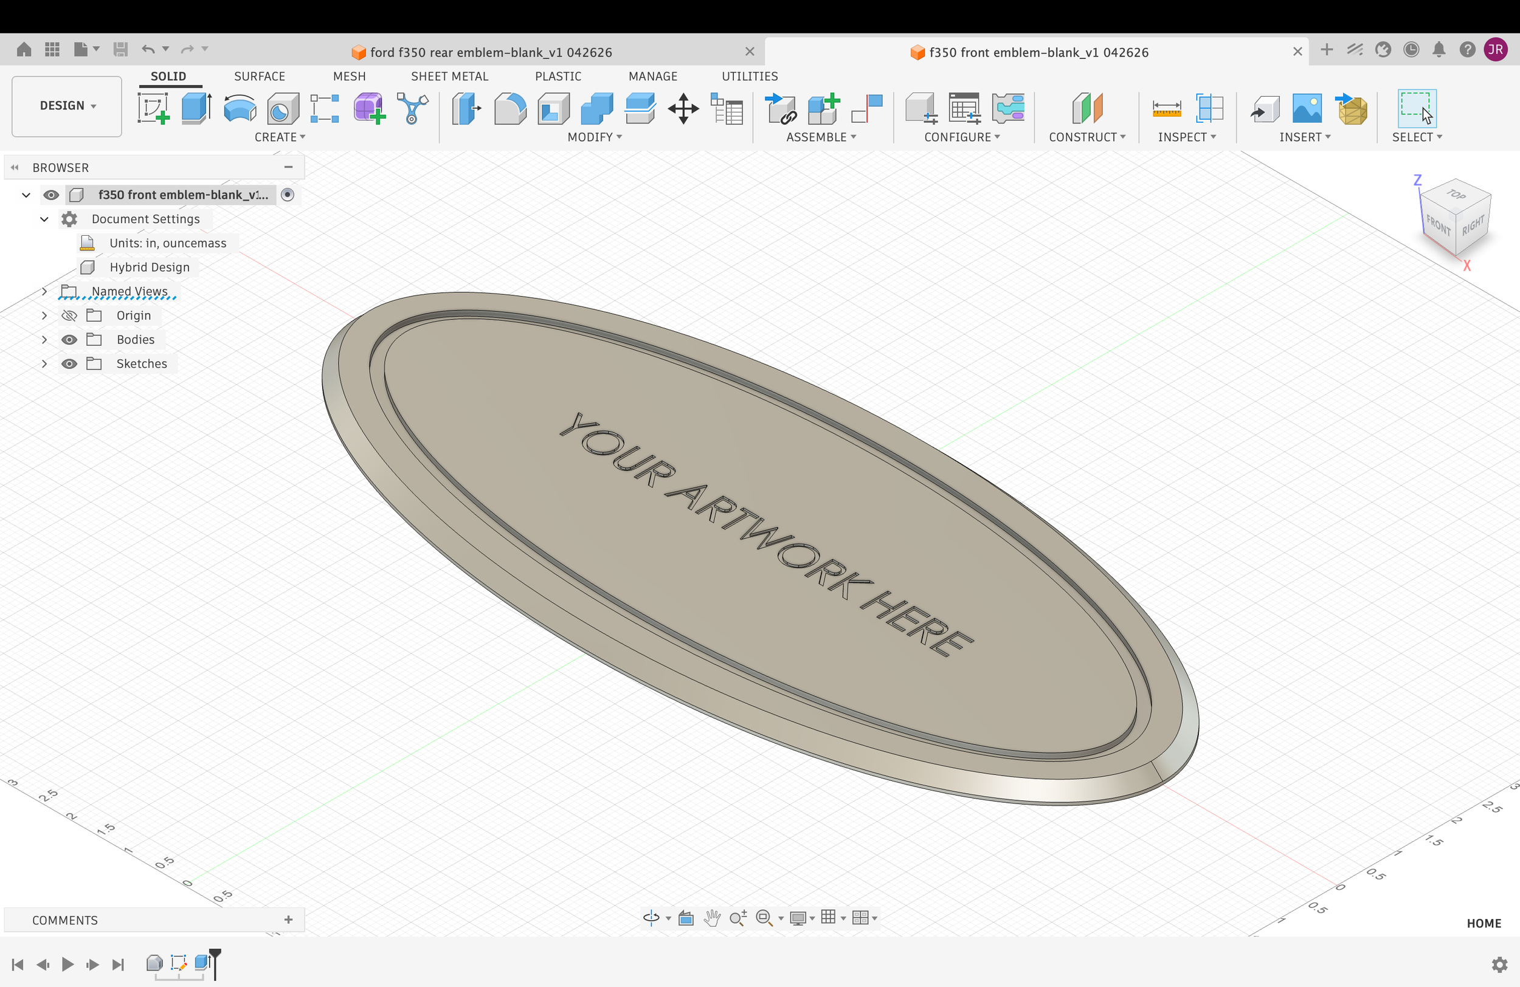
Task: Expand the Sketches folder
Action: (44, 364)
